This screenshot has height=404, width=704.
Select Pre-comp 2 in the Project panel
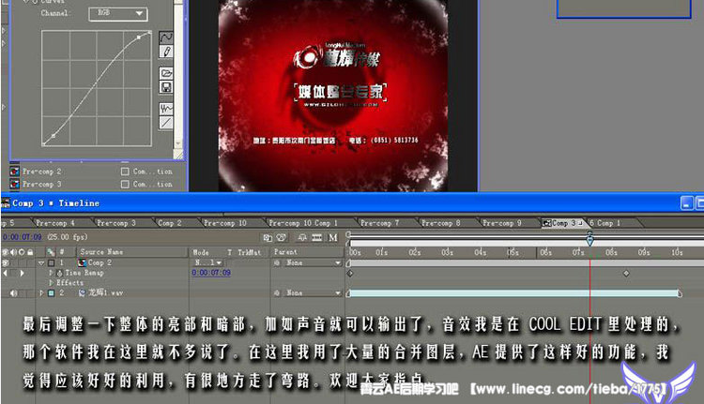(41, 172)
